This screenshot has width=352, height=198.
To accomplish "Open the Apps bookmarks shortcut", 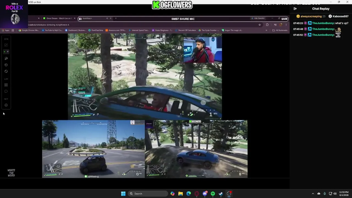I will click(5, 30).
